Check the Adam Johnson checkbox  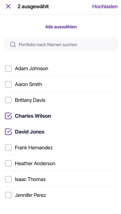coord(8,68)
